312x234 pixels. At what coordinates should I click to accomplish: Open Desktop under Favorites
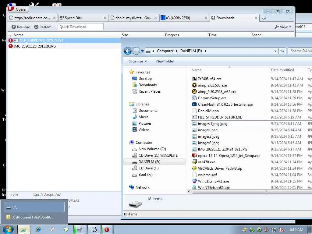point(145,79)
